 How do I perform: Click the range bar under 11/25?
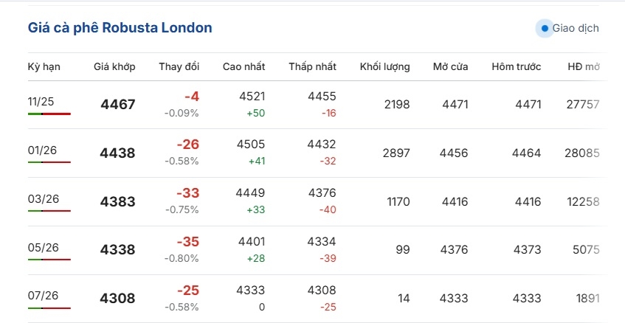(x=49, y=114)
